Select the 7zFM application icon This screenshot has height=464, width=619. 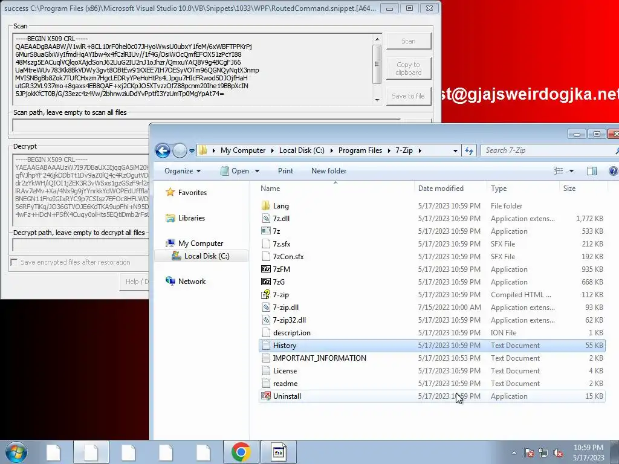pyautogui.click(x=266, y=269)
